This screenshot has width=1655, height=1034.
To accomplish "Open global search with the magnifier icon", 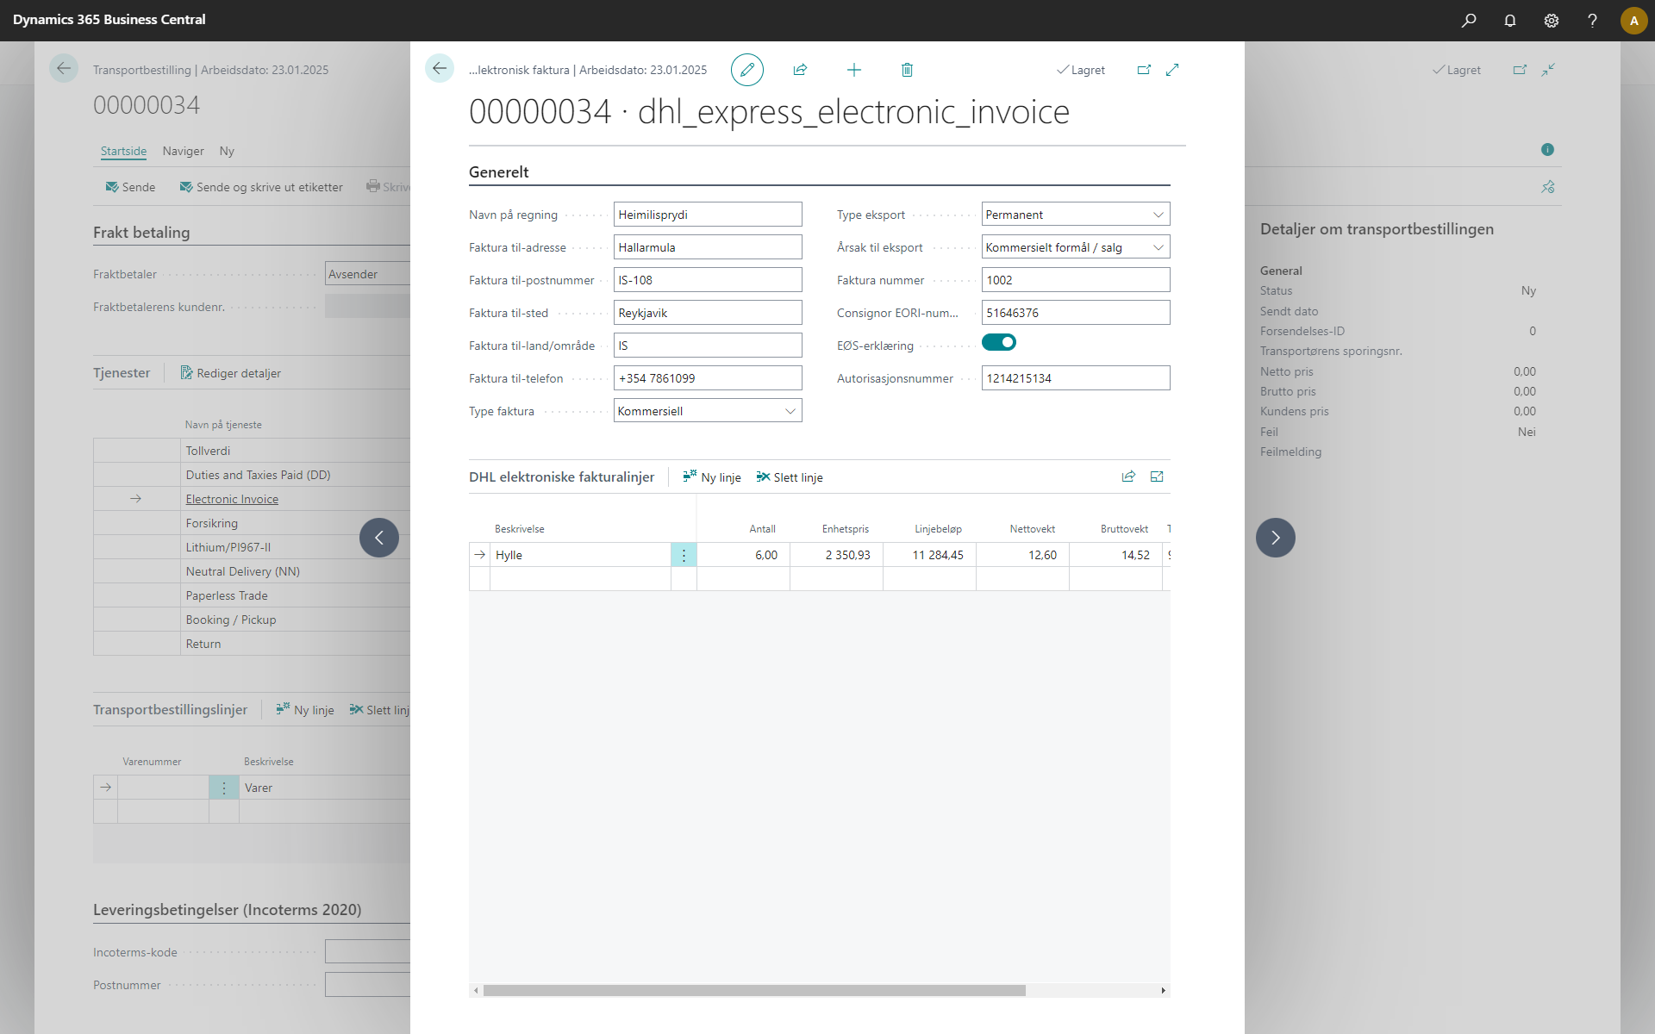I will click(1469, 21).
